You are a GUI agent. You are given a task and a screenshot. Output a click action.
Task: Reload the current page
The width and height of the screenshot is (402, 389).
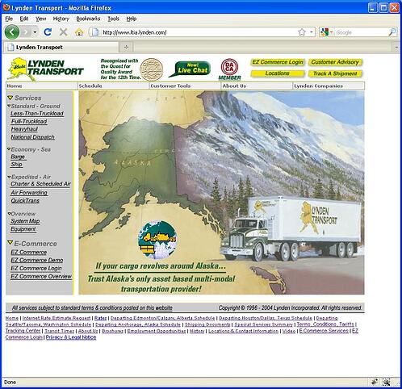click(x=48, y=32)
